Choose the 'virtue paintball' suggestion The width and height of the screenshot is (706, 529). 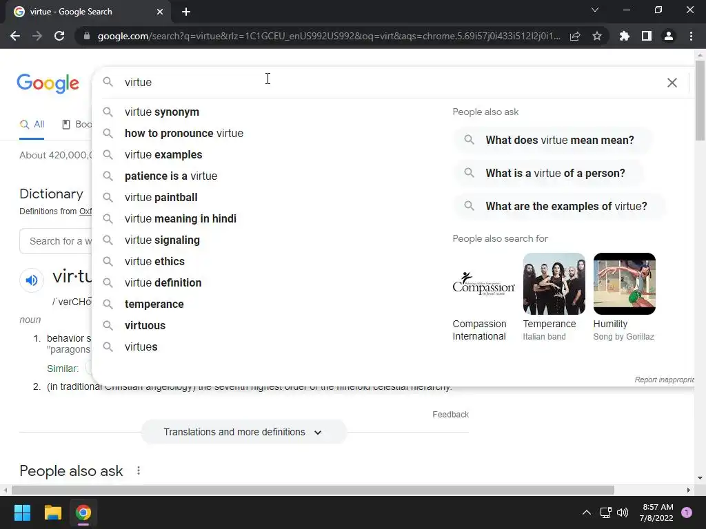coord(161,198)
